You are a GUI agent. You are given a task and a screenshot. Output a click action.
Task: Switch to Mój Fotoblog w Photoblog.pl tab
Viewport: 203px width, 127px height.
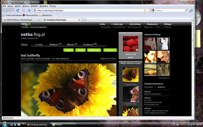pos(22,20)
